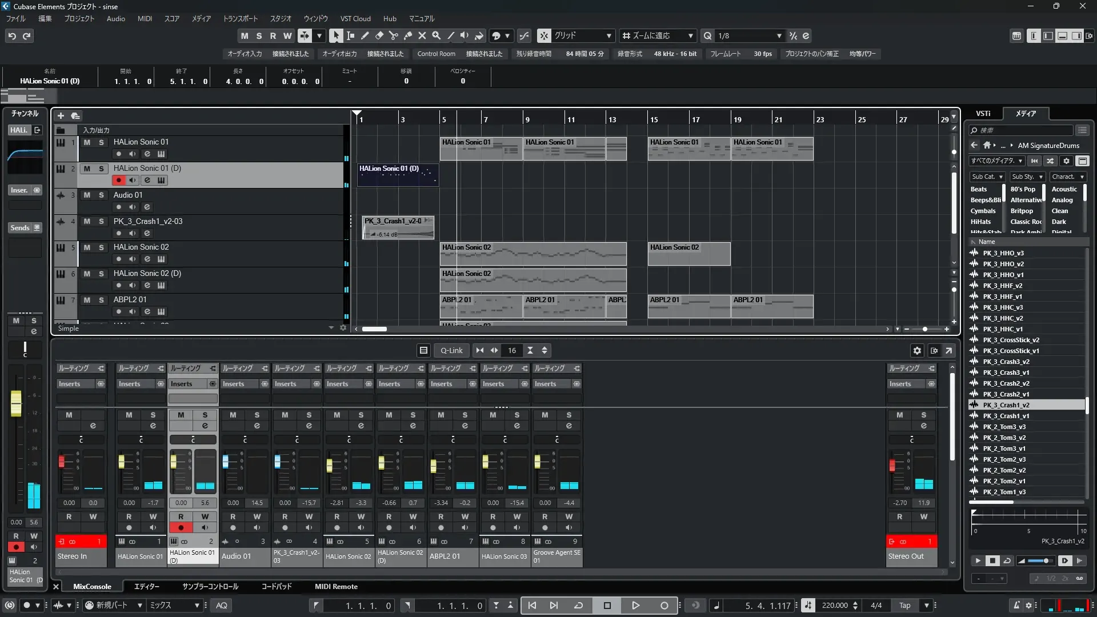Click the Q-Link button
The width and height of the screenshot is (1097, 617).
pos(451,351)
